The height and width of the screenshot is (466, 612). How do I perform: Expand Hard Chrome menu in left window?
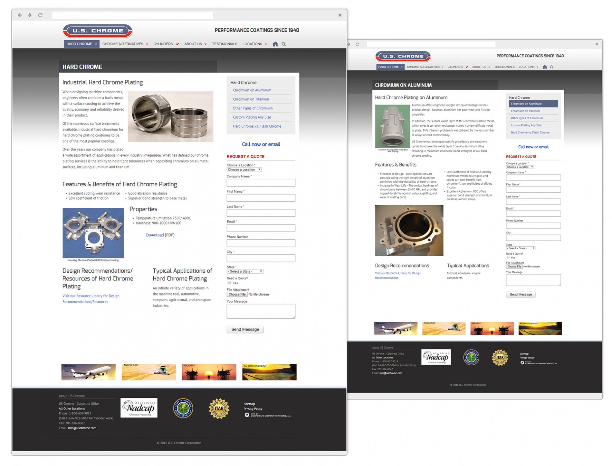pyautogui.click(x=81, y=44)
